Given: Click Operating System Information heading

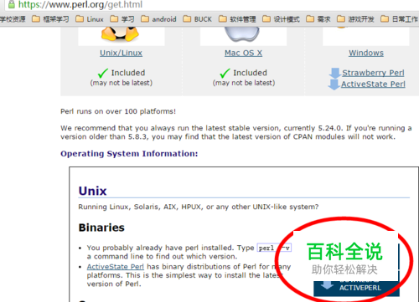Looking at the screenshot, I should [129, 154].
